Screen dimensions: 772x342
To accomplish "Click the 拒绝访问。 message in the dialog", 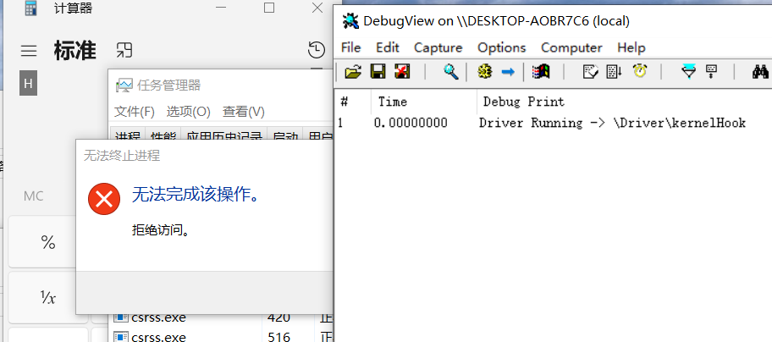I will pyautogui.click(x=161, y=229).
